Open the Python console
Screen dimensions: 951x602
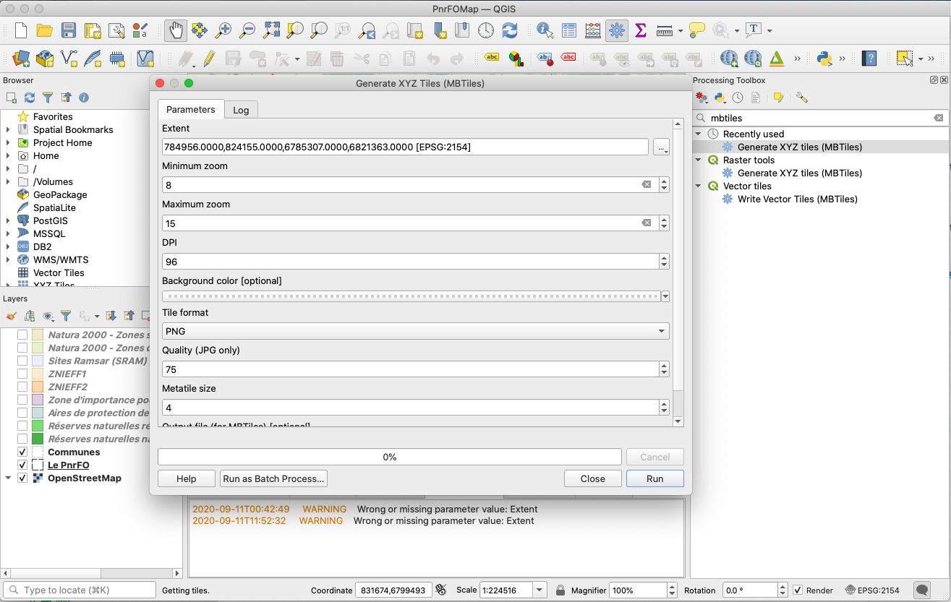pyautogui.click(x=824, y=58)
